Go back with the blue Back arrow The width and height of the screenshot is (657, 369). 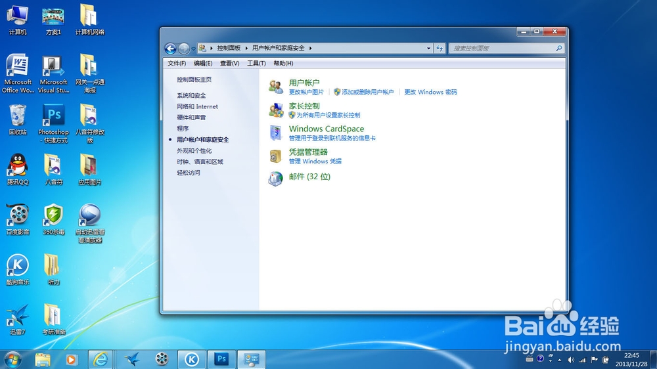tap(170, 49)
